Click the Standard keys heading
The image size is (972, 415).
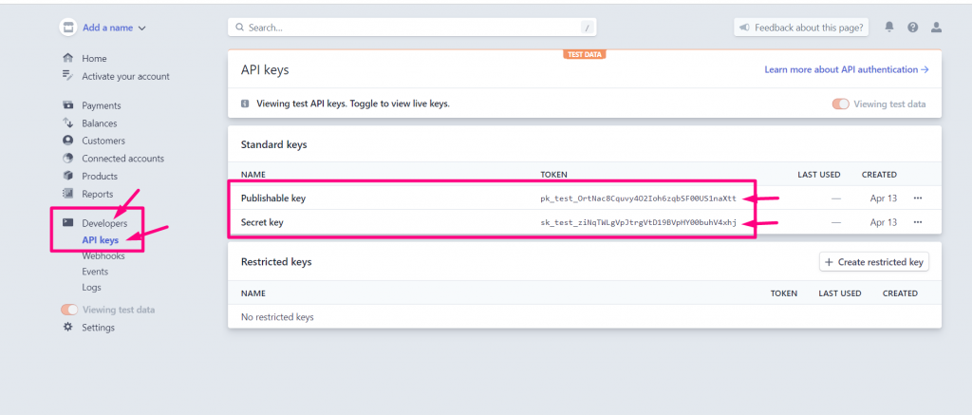273,144
